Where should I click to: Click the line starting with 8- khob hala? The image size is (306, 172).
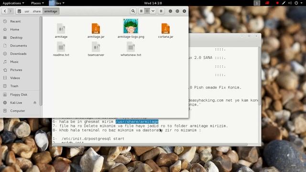tap(127, 130)
